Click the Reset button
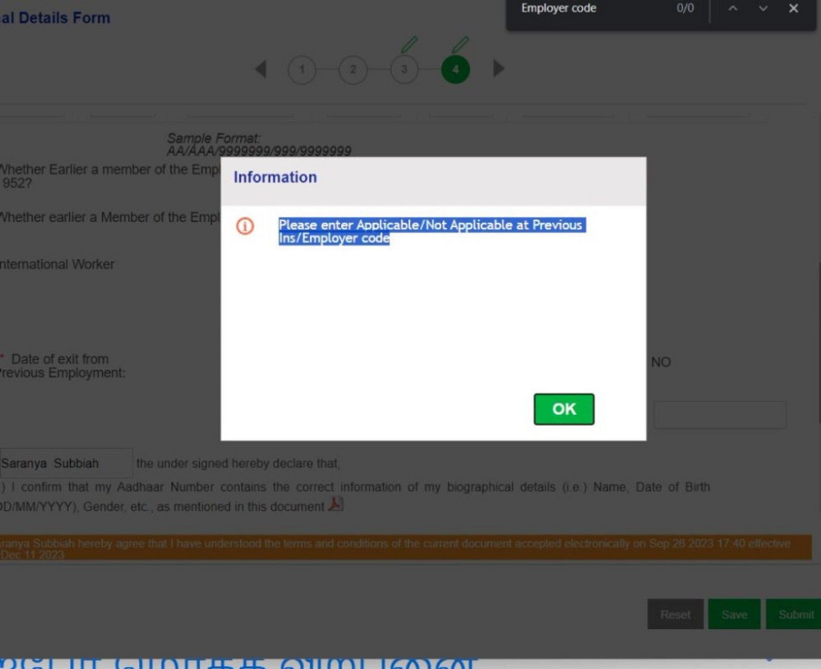The width and height of the screenshot is (821, 669). coord(676,614)
